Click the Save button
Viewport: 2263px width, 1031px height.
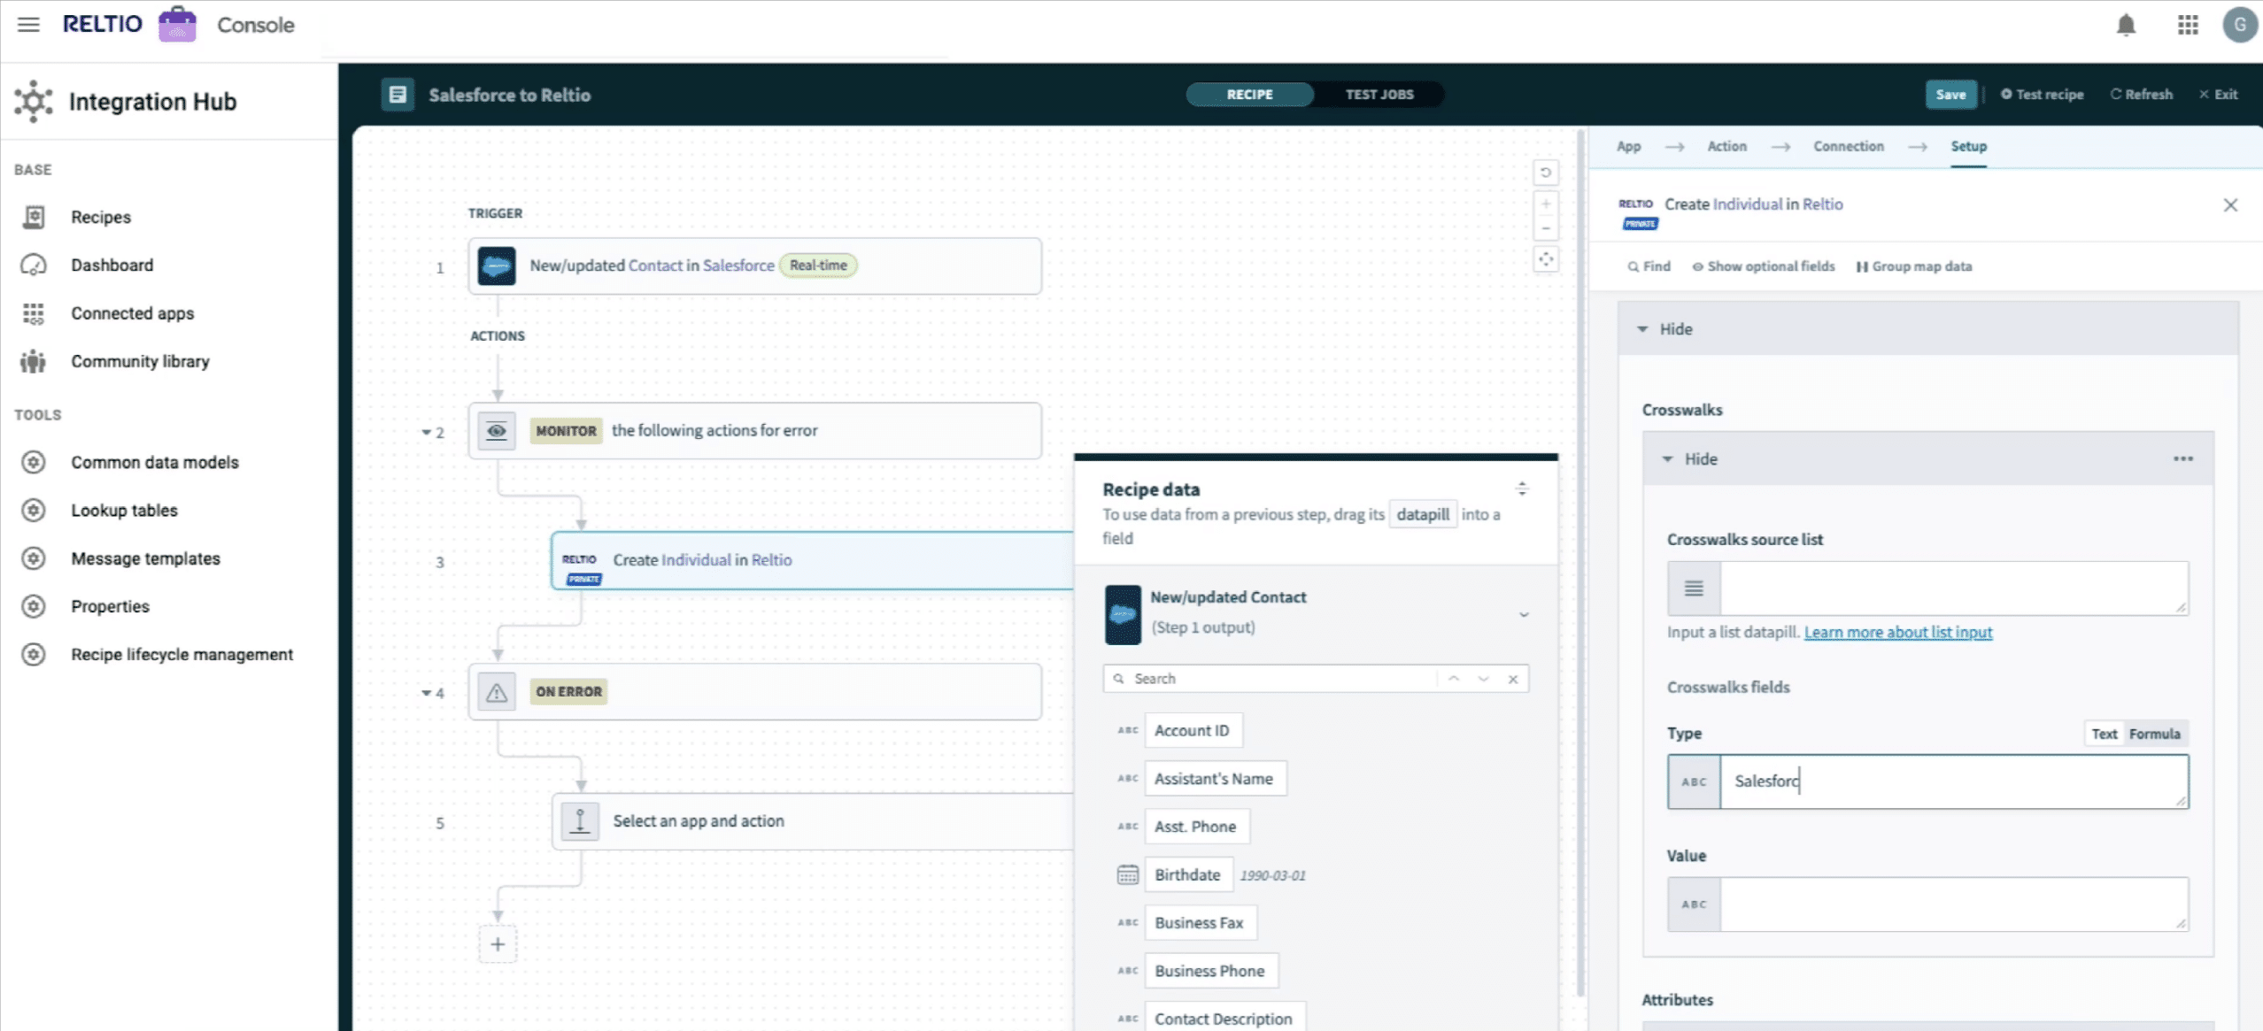(1950, 95)
